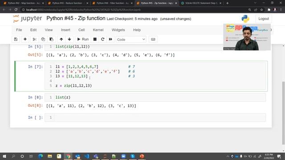Open File Explorer from taskbar

[x=49, y=156]
